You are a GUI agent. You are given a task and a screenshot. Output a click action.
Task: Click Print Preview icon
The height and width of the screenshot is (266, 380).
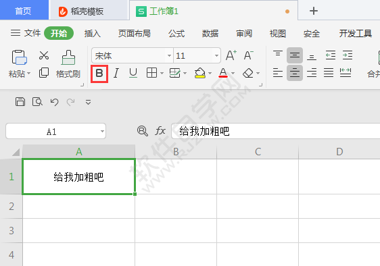coord(37,102)
